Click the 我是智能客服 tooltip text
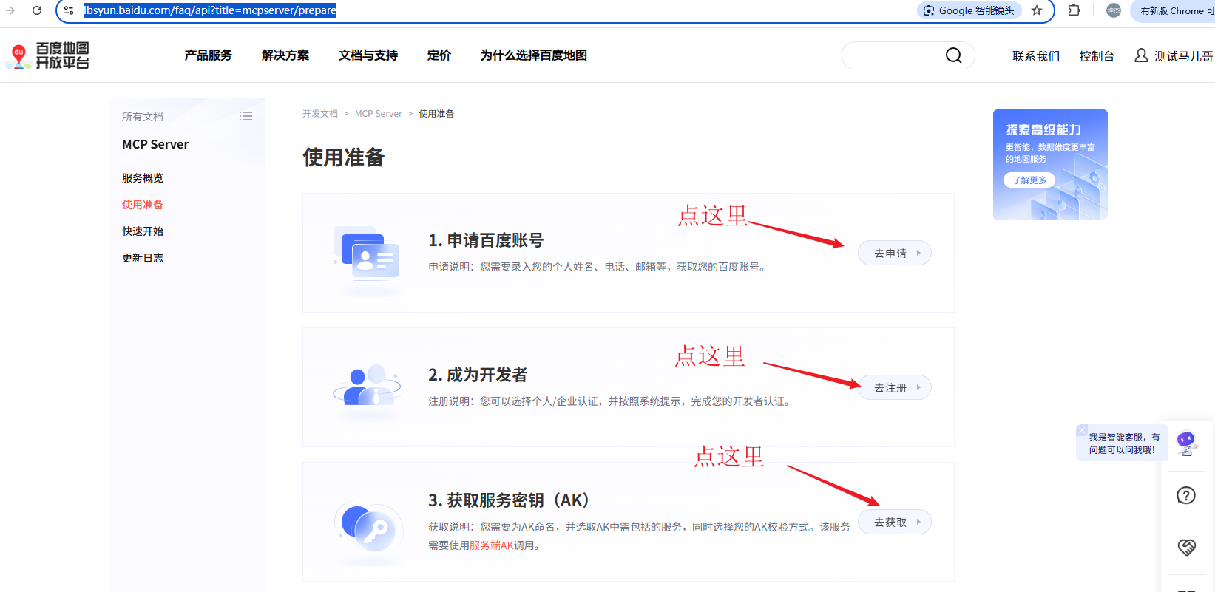 tap(1124, 443)
